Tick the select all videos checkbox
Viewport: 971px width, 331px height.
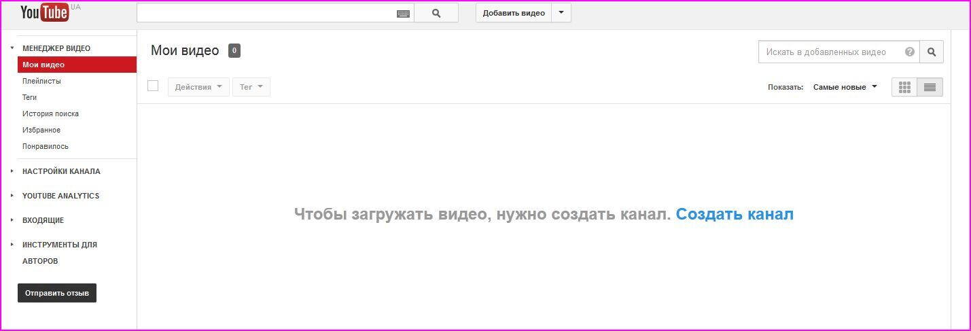(x=153, y=86)
